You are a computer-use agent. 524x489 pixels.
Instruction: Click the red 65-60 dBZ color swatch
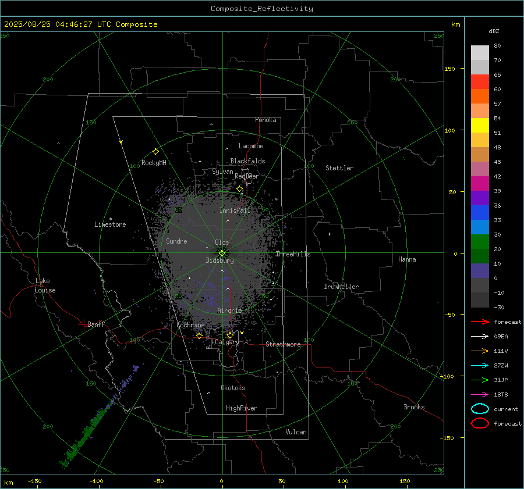coord(480,82)
